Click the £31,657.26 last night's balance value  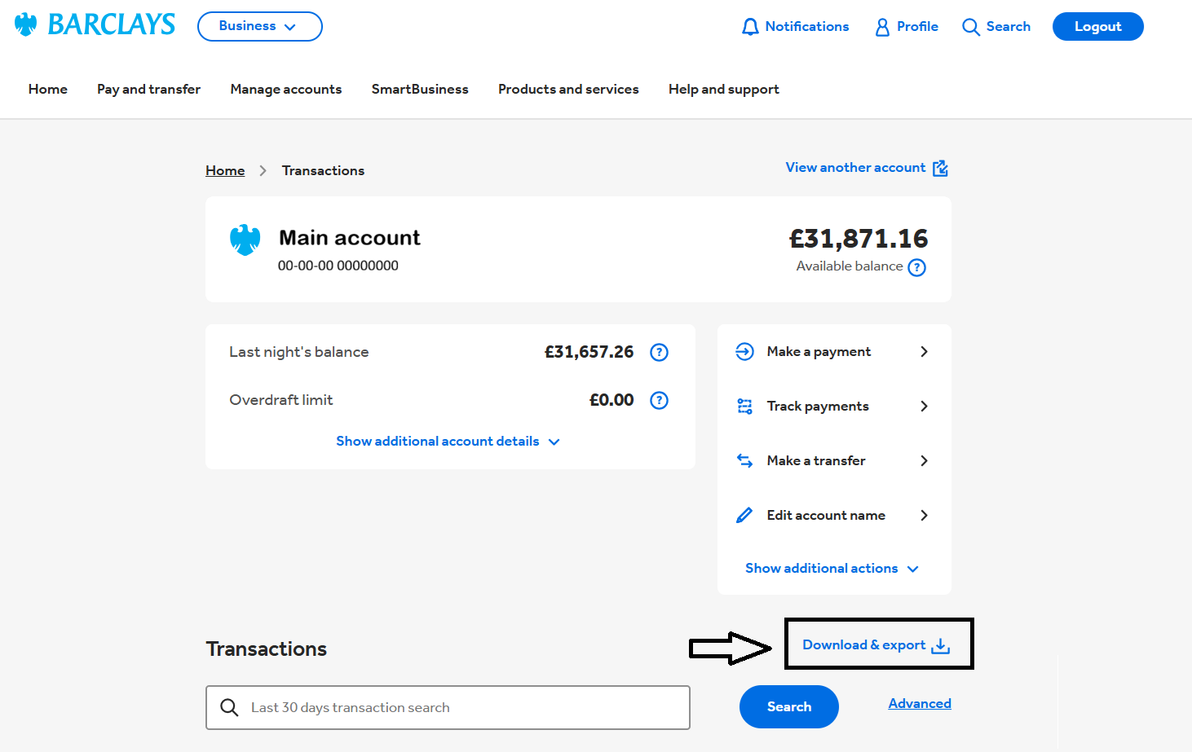pyautogui.click(x=589, y=352)
